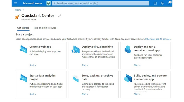The image size is (184, 102).
Task: Select the Build, deploy, and operate a serverless app heading
Action: click(x=150, y=77)
